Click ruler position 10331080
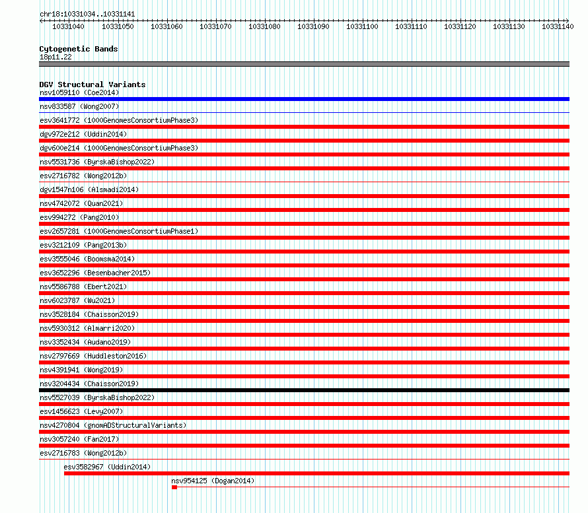The image size is (588, 513). [x=264, y=26]
